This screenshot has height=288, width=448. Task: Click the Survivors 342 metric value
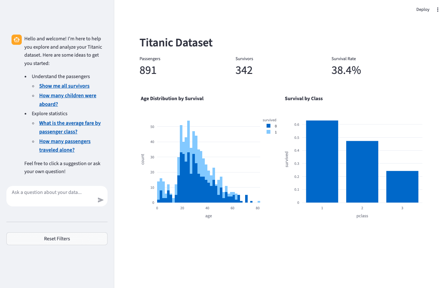[244, 70]
